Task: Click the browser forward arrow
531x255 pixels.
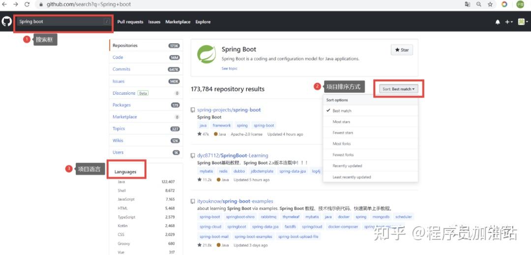Action: click(x=16, y=4)
